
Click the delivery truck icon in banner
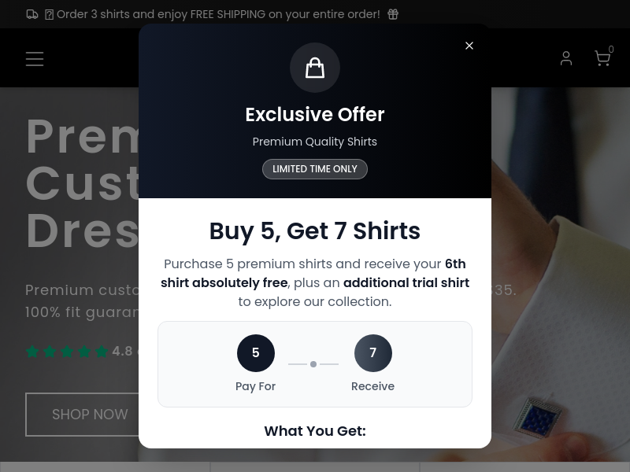32,14
